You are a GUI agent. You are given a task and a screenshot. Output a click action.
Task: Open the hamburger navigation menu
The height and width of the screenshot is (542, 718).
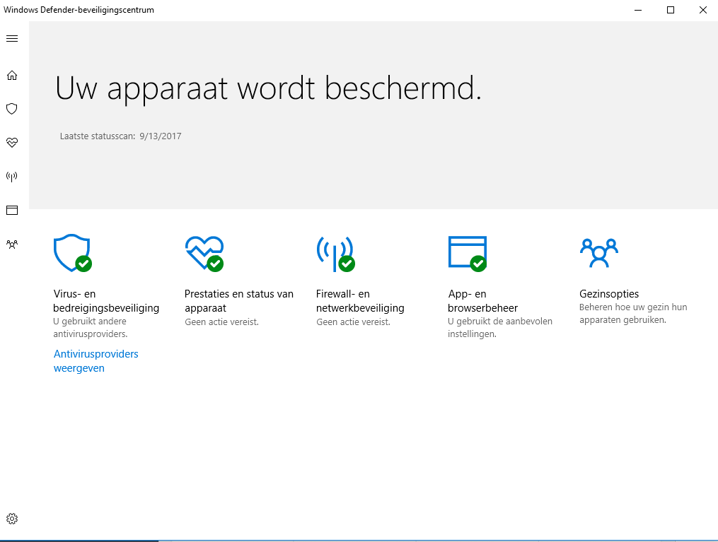coord(12,38)
